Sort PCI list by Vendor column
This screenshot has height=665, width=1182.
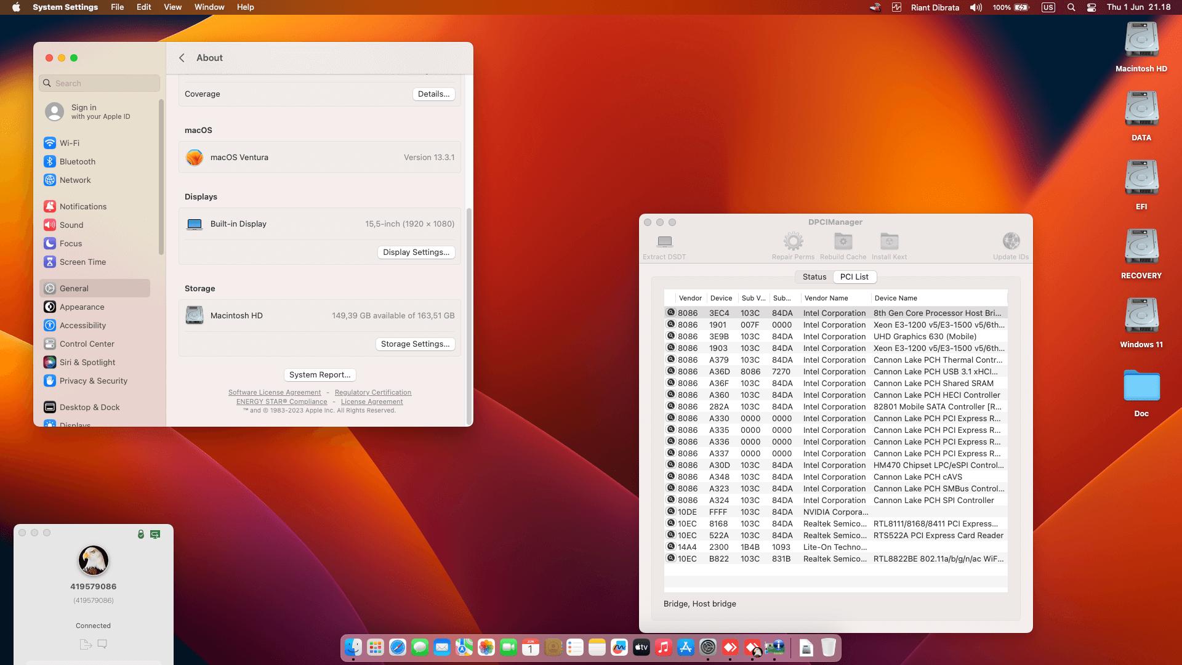click(x=690, y=299)
